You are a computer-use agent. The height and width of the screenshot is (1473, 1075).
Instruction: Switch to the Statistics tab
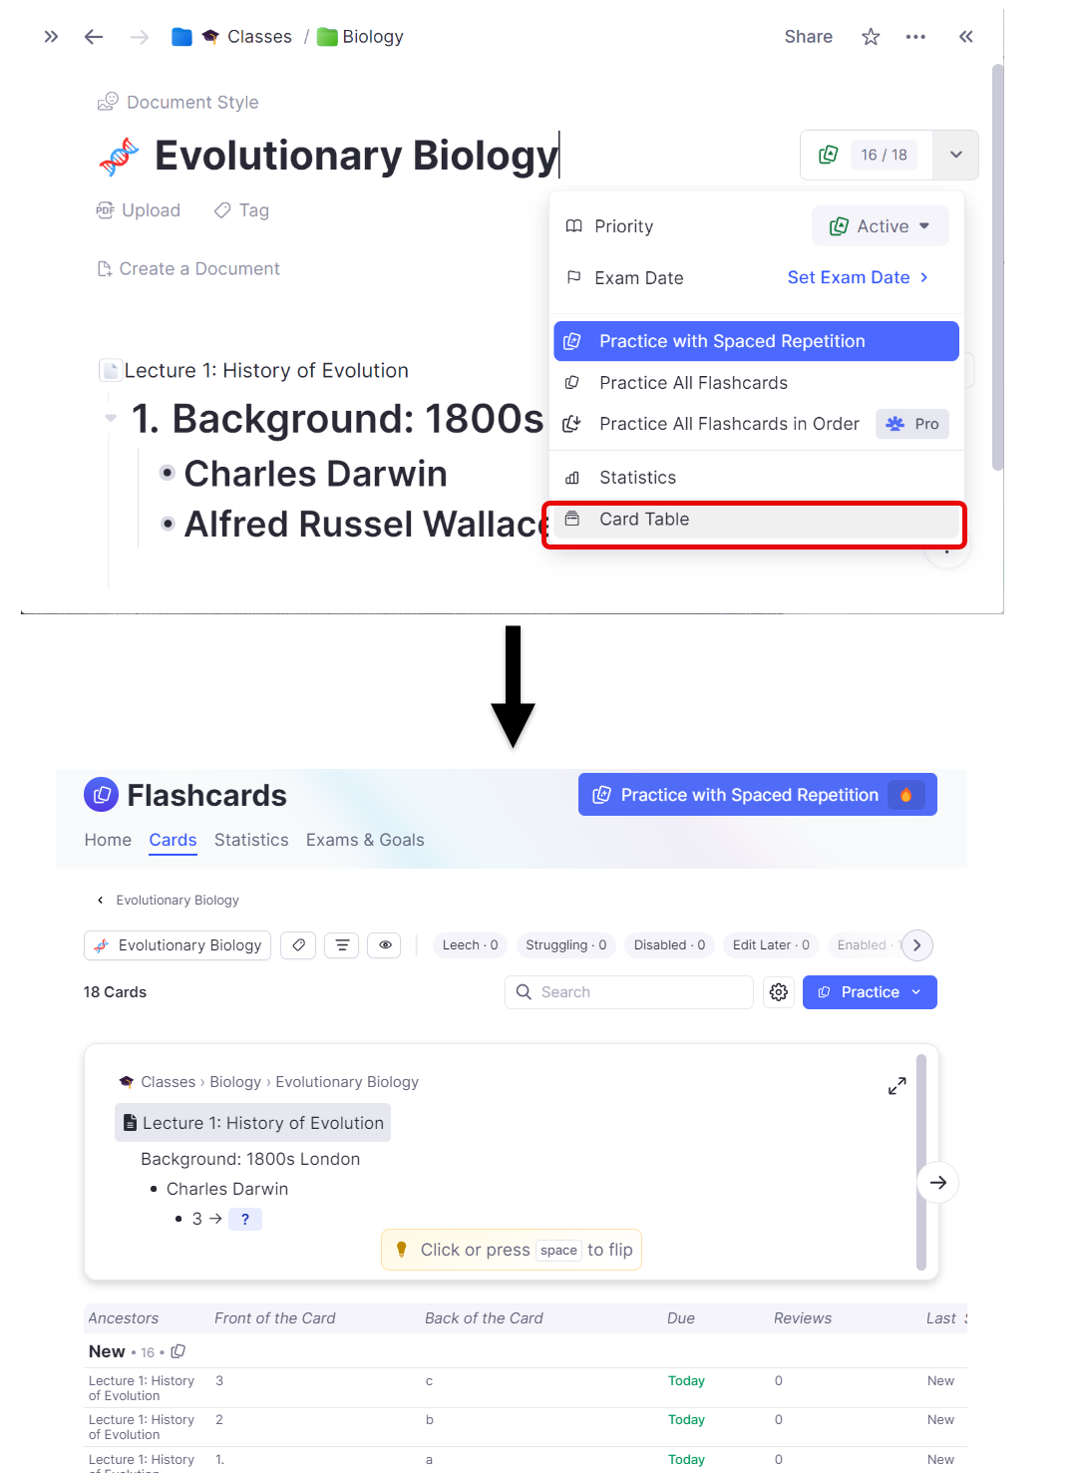click(251, 840)
